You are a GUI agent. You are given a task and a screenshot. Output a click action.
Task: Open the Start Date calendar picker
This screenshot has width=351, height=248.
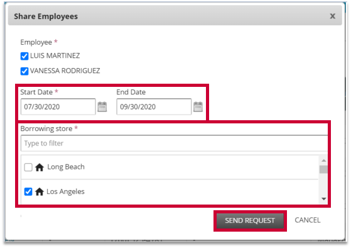(102, 106)
